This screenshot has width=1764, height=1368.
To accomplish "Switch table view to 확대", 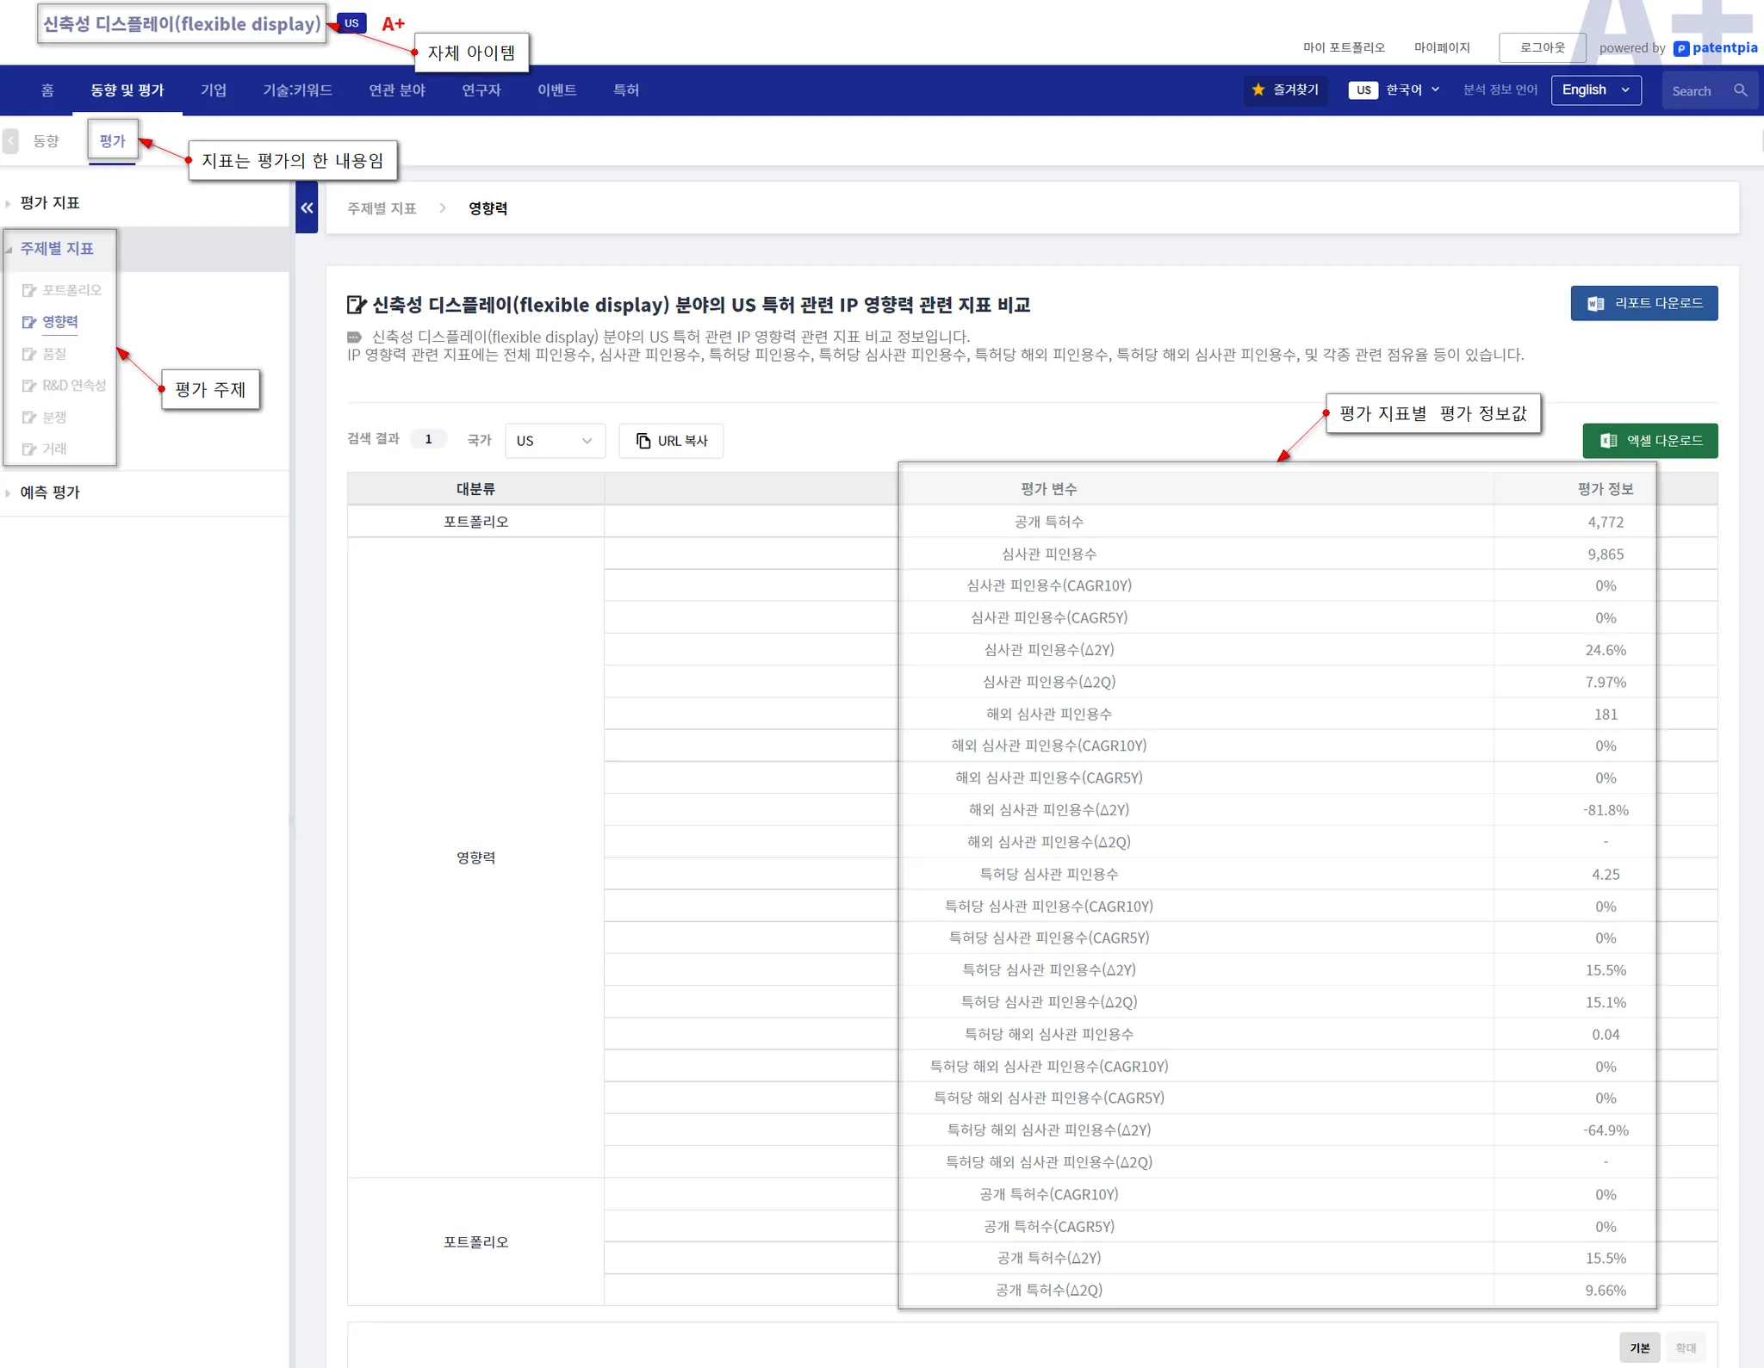I will coord(1686,1347).
